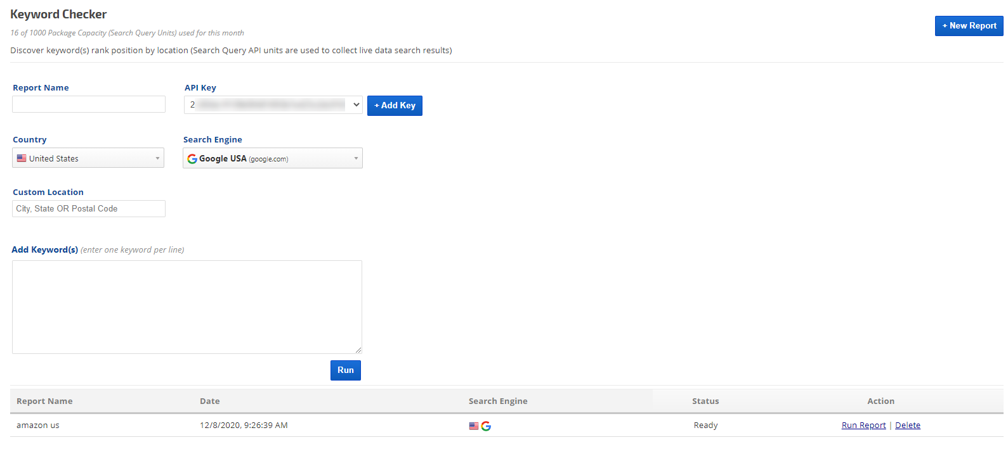Click the + Add Key button

point(395,106)
